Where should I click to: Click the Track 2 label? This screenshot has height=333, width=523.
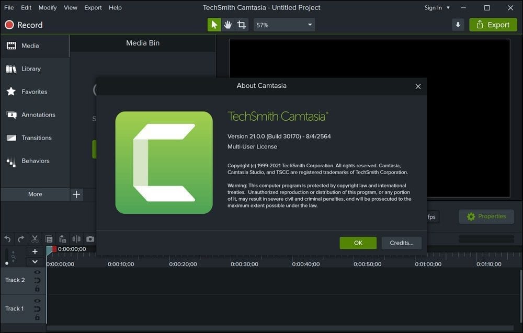click(x=15, y=280)
